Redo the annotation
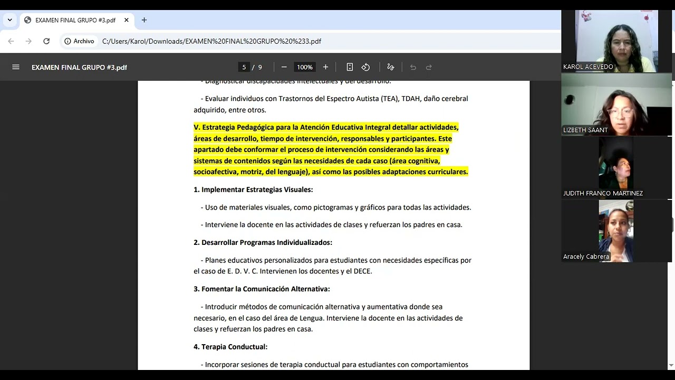Screen dimensions: 675x380 pos(429,67)
